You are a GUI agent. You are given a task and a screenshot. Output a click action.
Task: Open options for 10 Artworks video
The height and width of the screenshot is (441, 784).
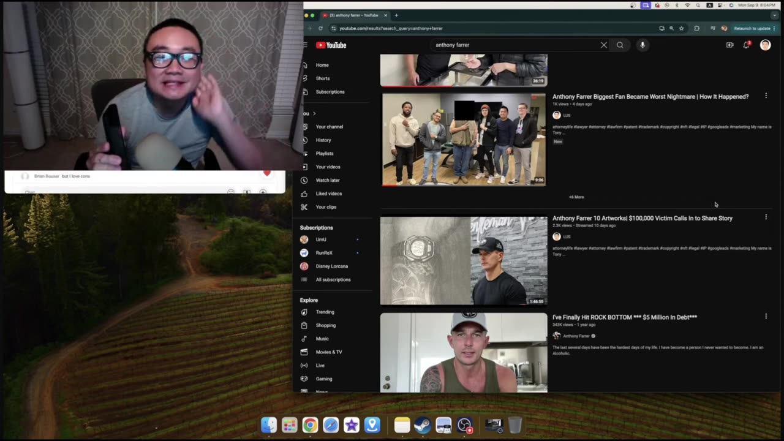tap(766, 217)
